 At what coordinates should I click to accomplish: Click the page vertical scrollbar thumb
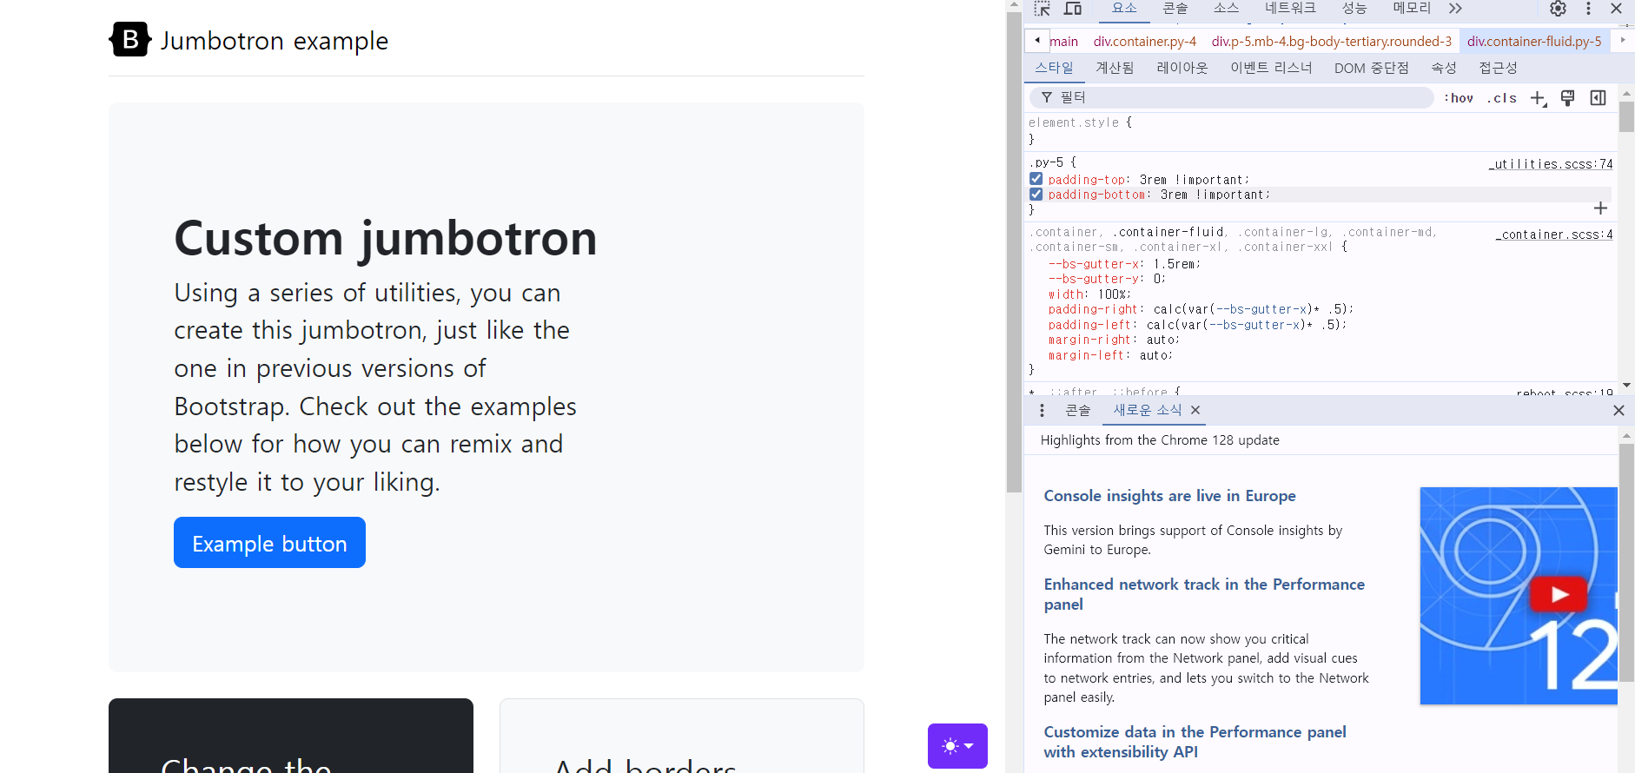tap(1014, 252)
